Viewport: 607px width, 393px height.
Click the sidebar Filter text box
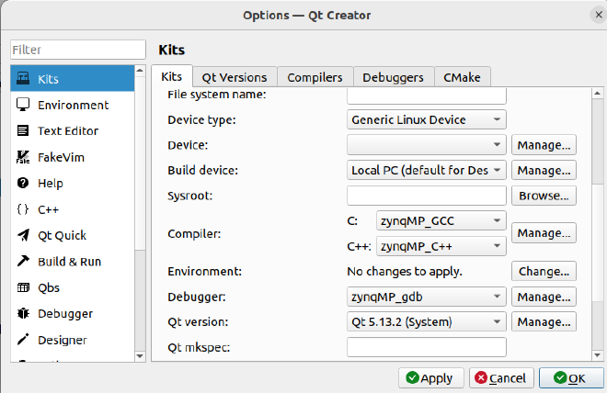(x=78, y=50)
